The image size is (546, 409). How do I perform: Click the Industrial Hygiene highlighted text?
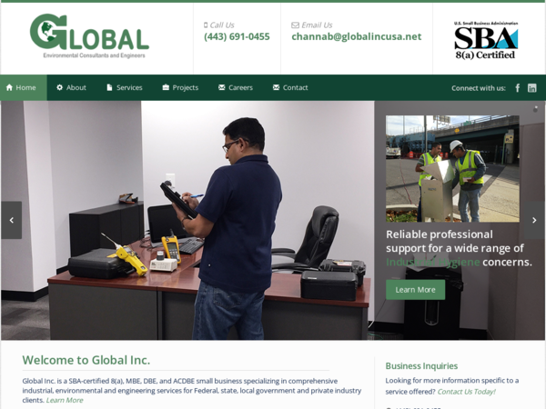pos(433,262)
